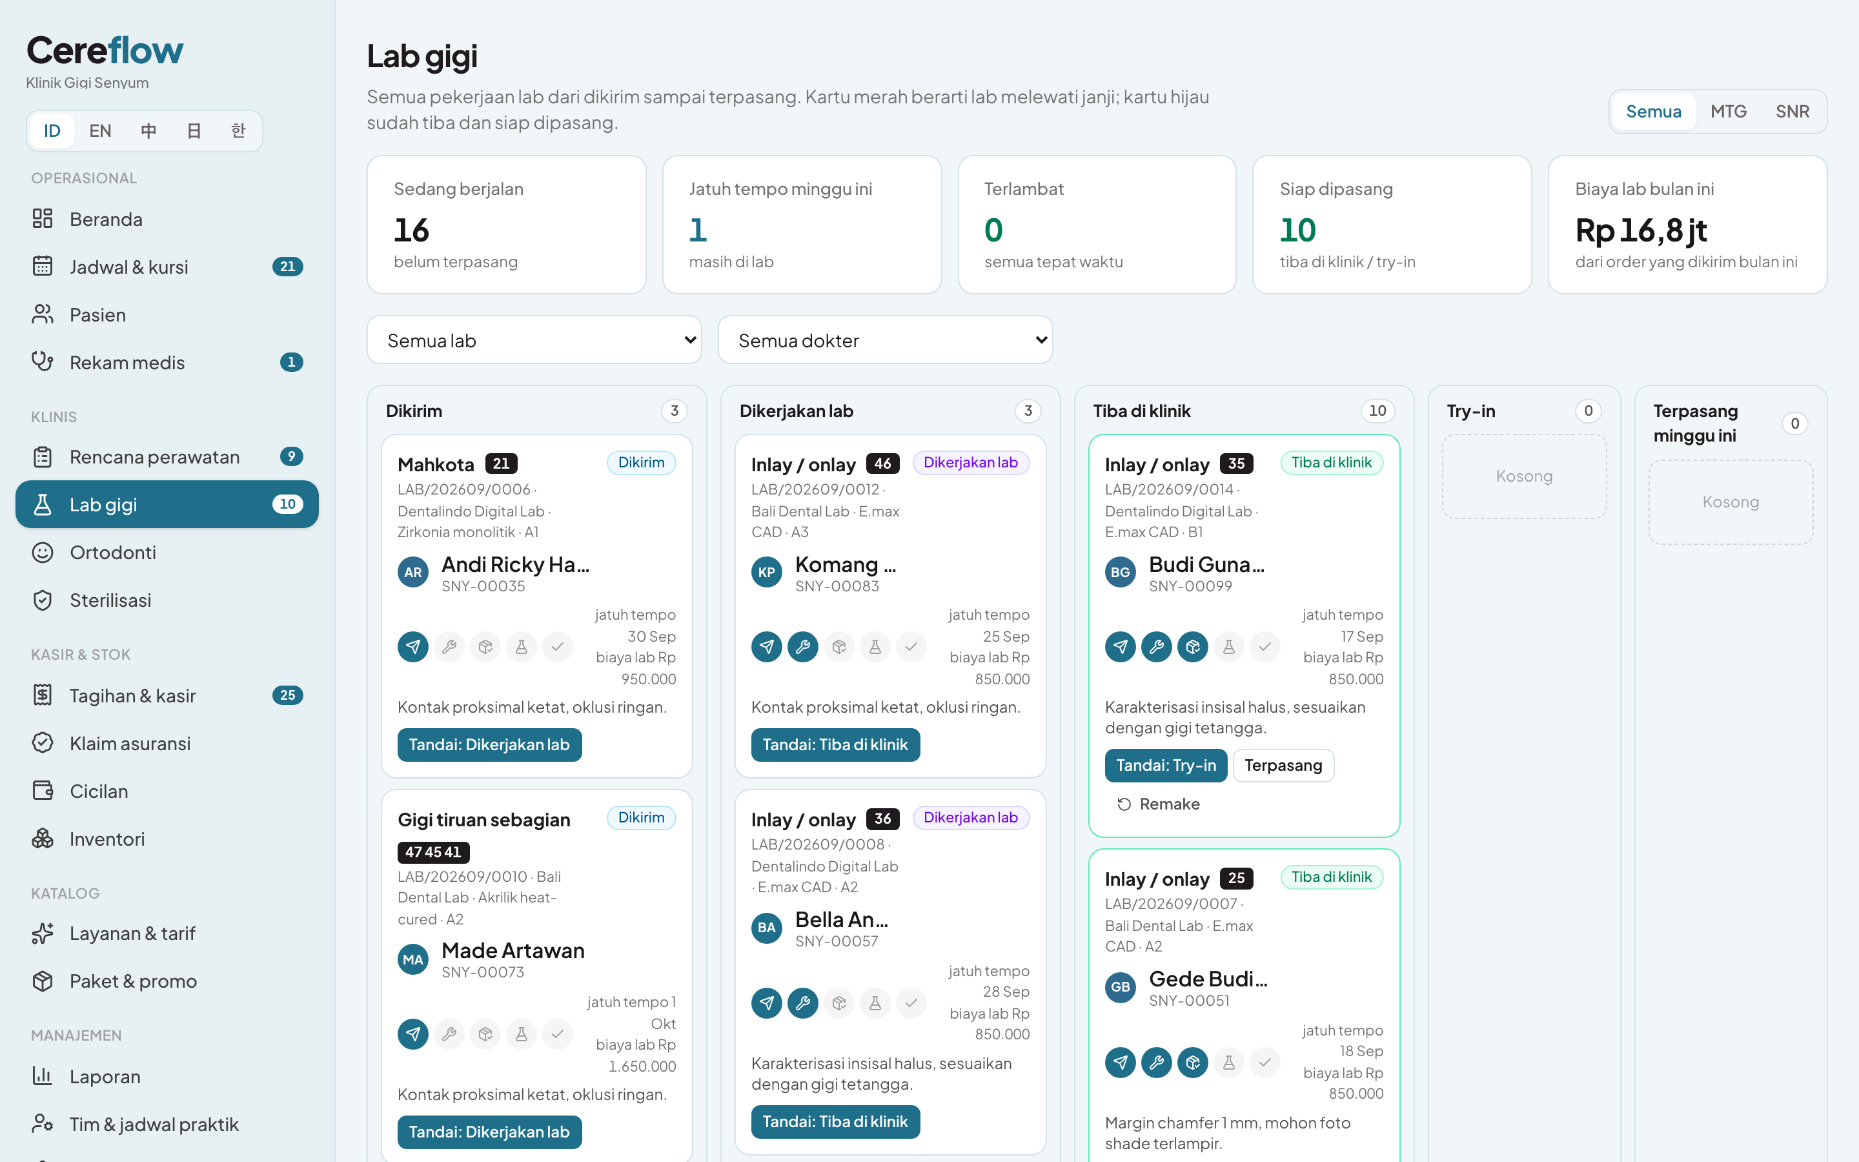Switch interface language to 한 (Korean)

pos(238,130)
